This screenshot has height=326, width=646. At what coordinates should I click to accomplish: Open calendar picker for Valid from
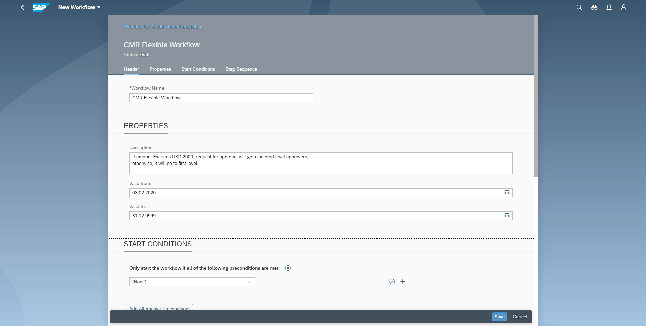pos(507,193)
